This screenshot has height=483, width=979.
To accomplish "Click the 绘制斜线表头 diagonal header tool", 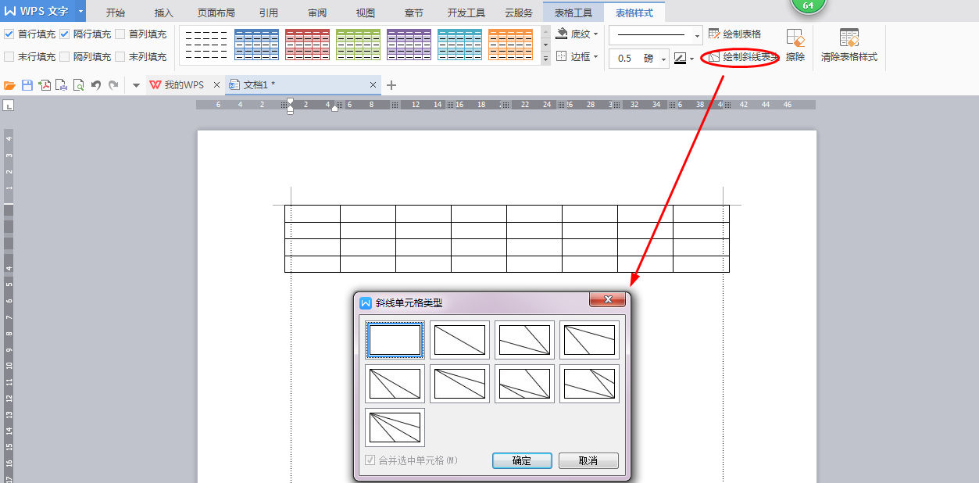I will [742, 57].
